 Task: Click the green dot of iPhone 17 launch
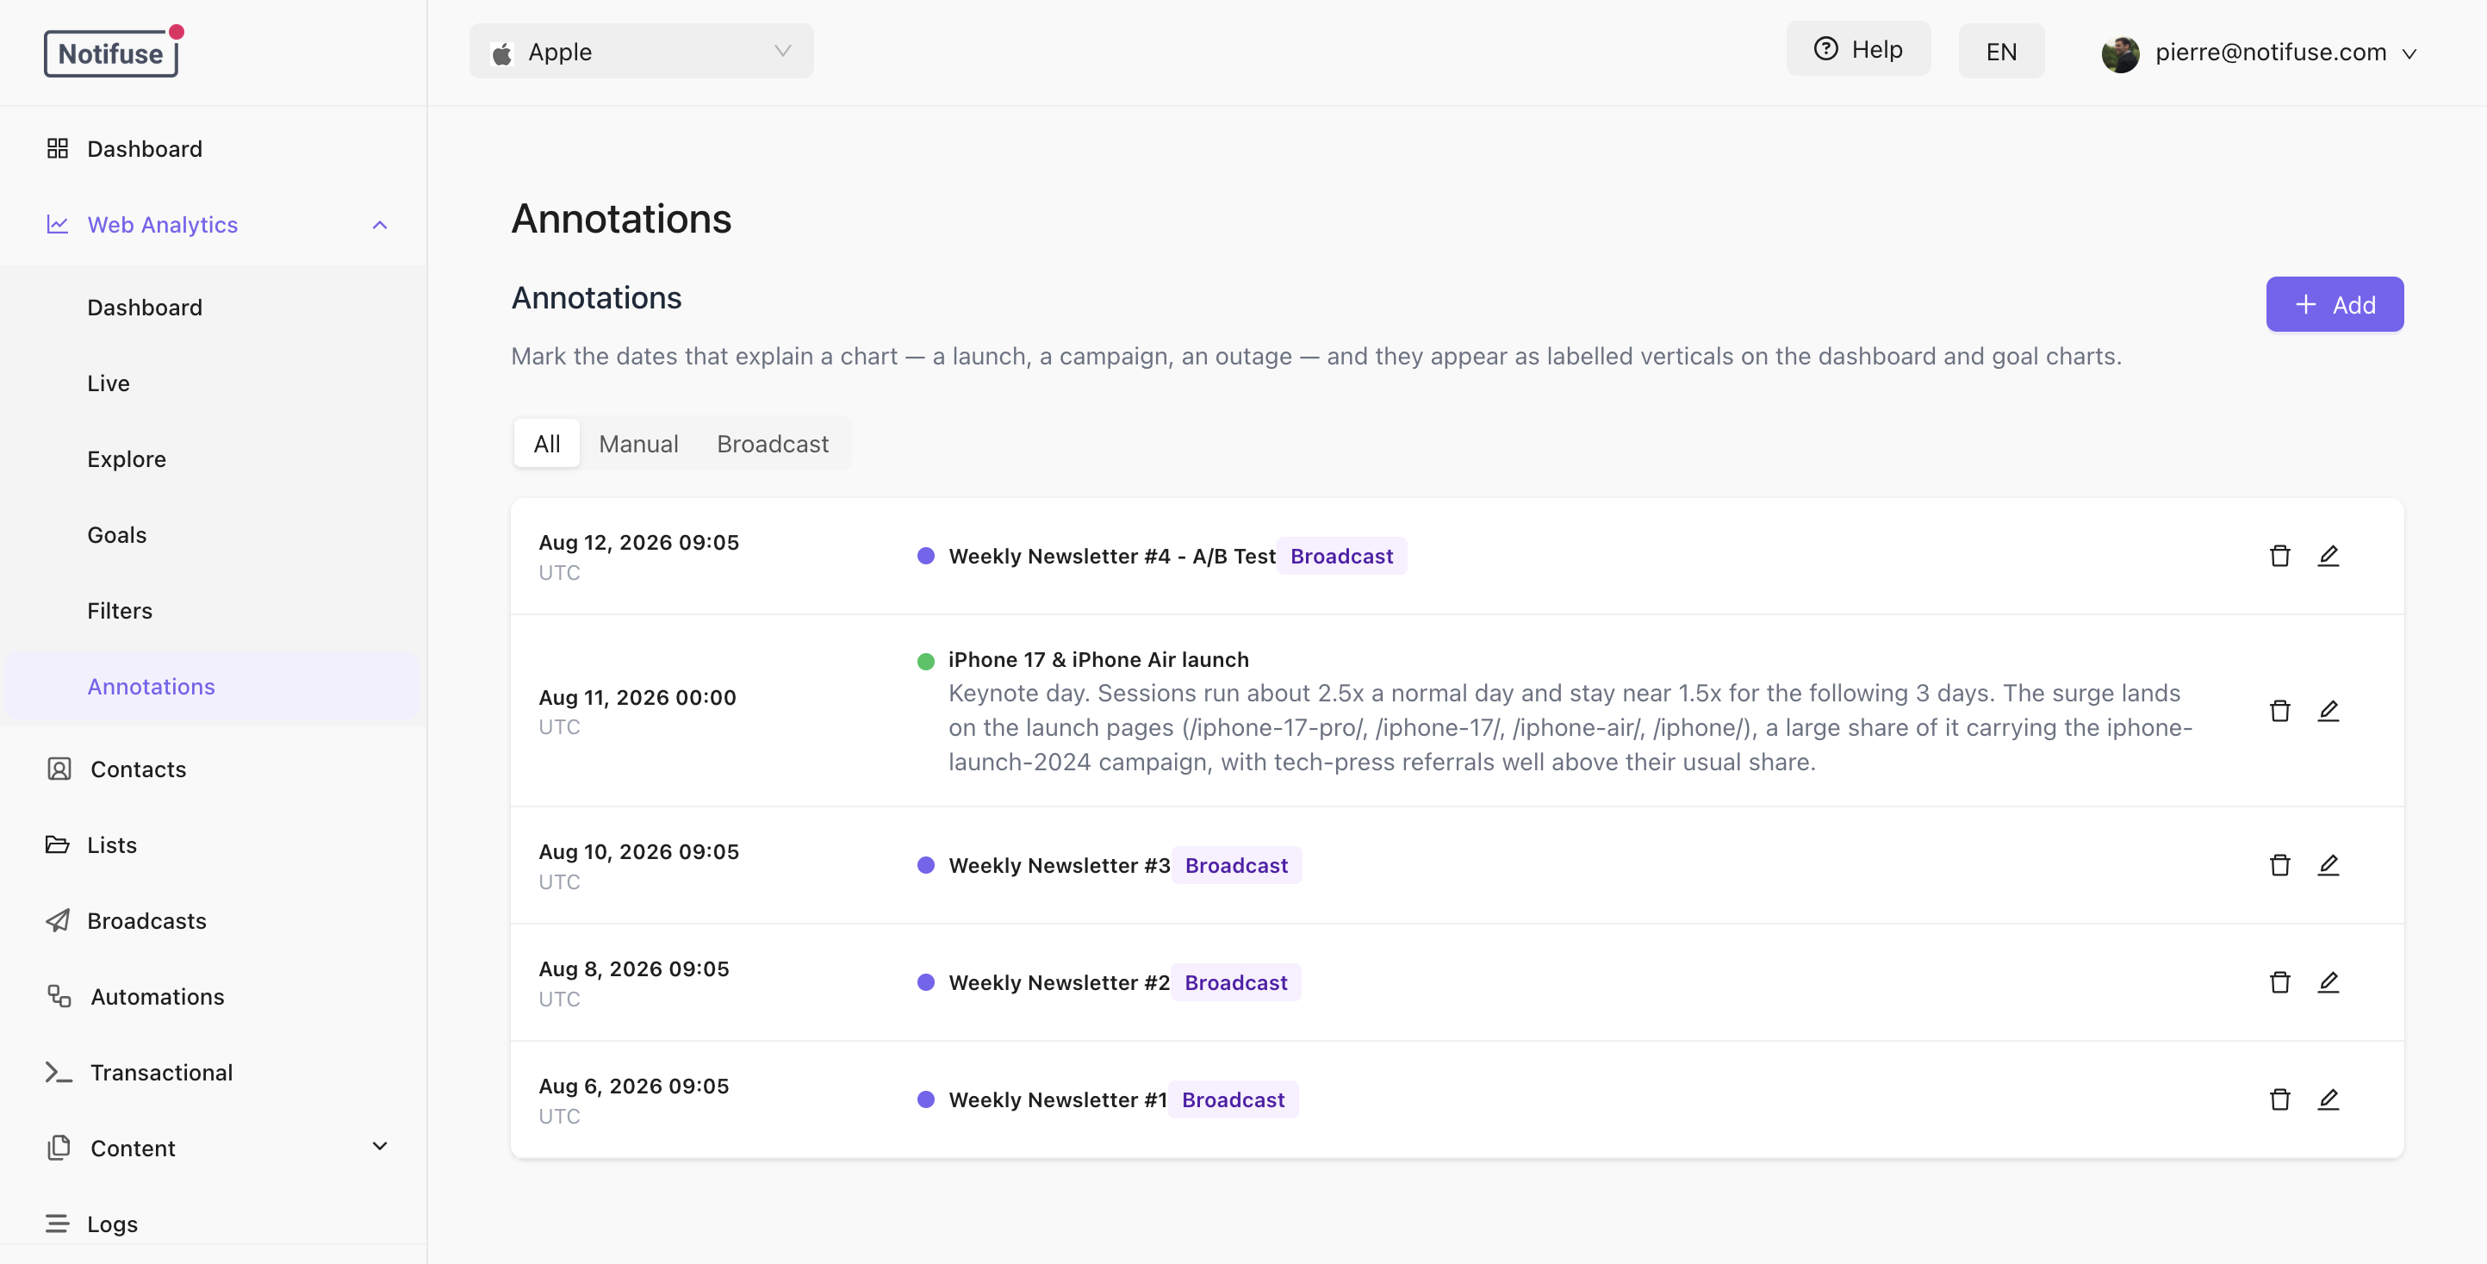[925, 662]
